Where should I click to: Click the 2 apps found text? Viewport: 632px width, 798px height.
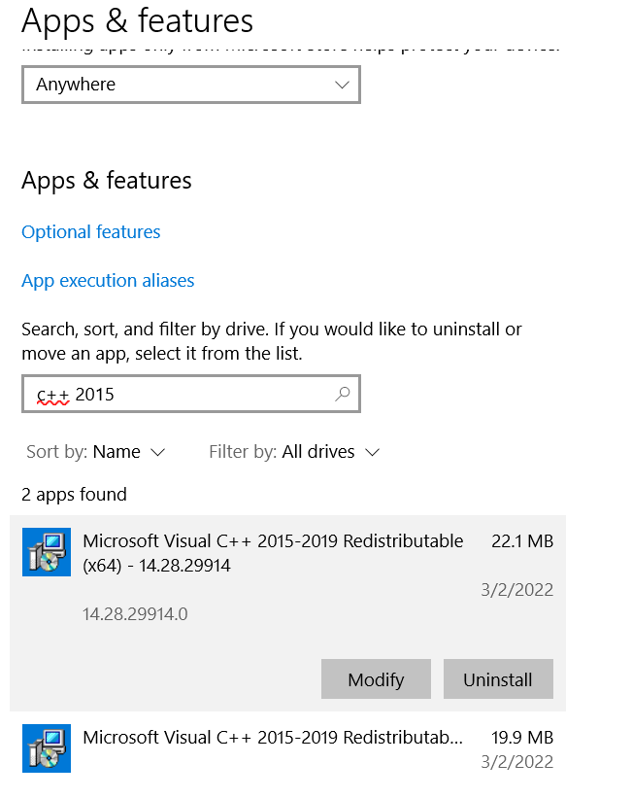74,495
